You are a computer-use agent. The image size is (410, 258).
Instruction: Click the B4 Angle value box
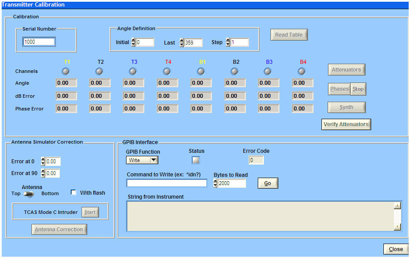click(303, 83)
